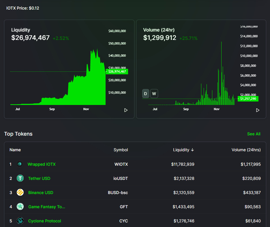
Task: Open the See All tokens link
Action: click(254, 134)
